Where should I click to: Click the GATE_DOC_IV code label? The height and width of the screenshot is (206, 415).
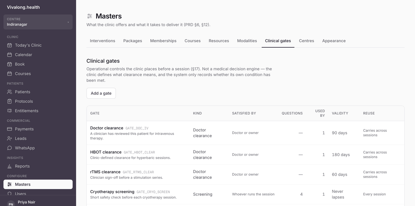click(x=137, y=128)
